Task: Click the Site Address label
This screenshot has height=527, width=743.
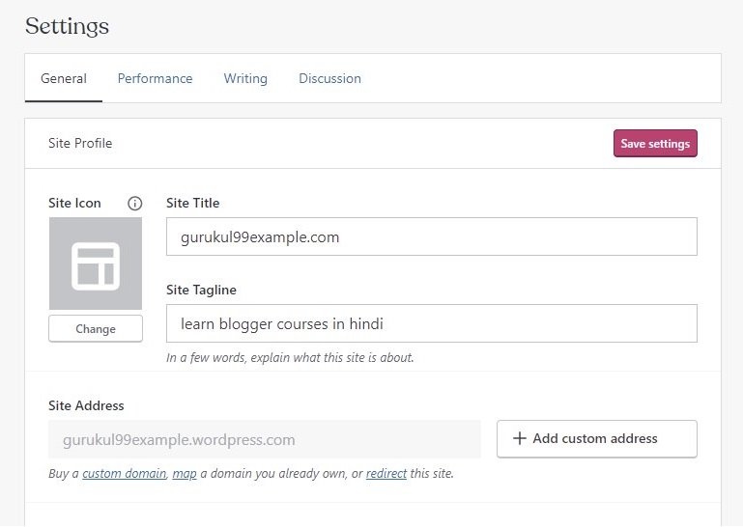Action: [x=86, y=405]
